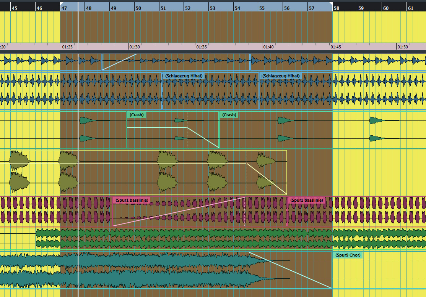This screenshot has width=426, height=297.
Task: Click bar 57 in the ruler
Action: (312, 8)
